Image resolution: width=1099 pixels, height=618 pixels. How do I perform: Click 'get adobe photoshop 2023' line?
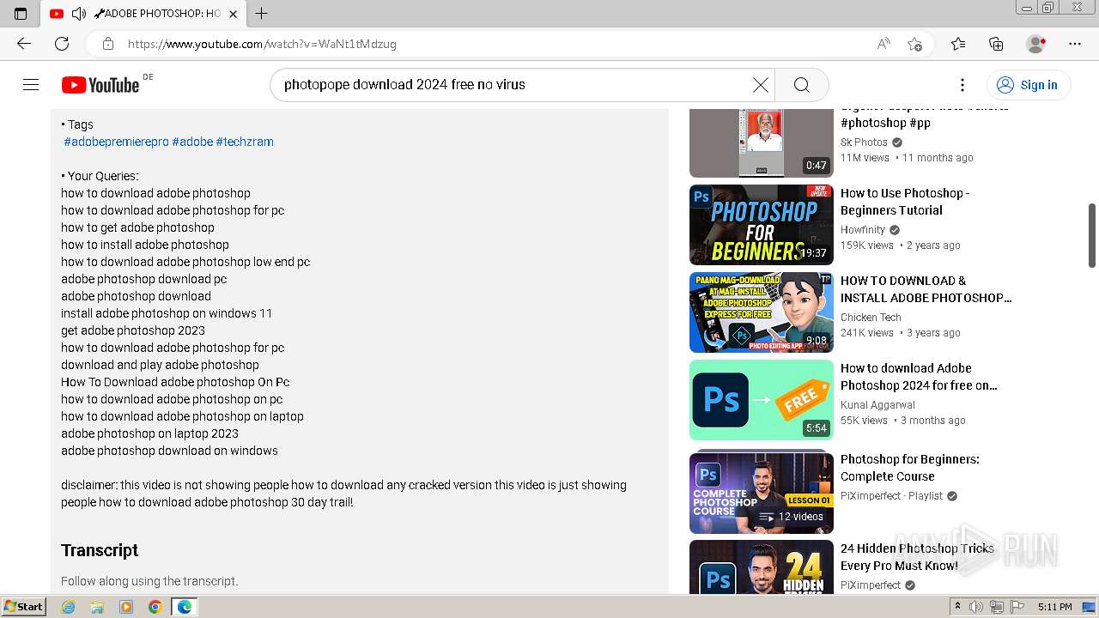click(x=133, y=330)
